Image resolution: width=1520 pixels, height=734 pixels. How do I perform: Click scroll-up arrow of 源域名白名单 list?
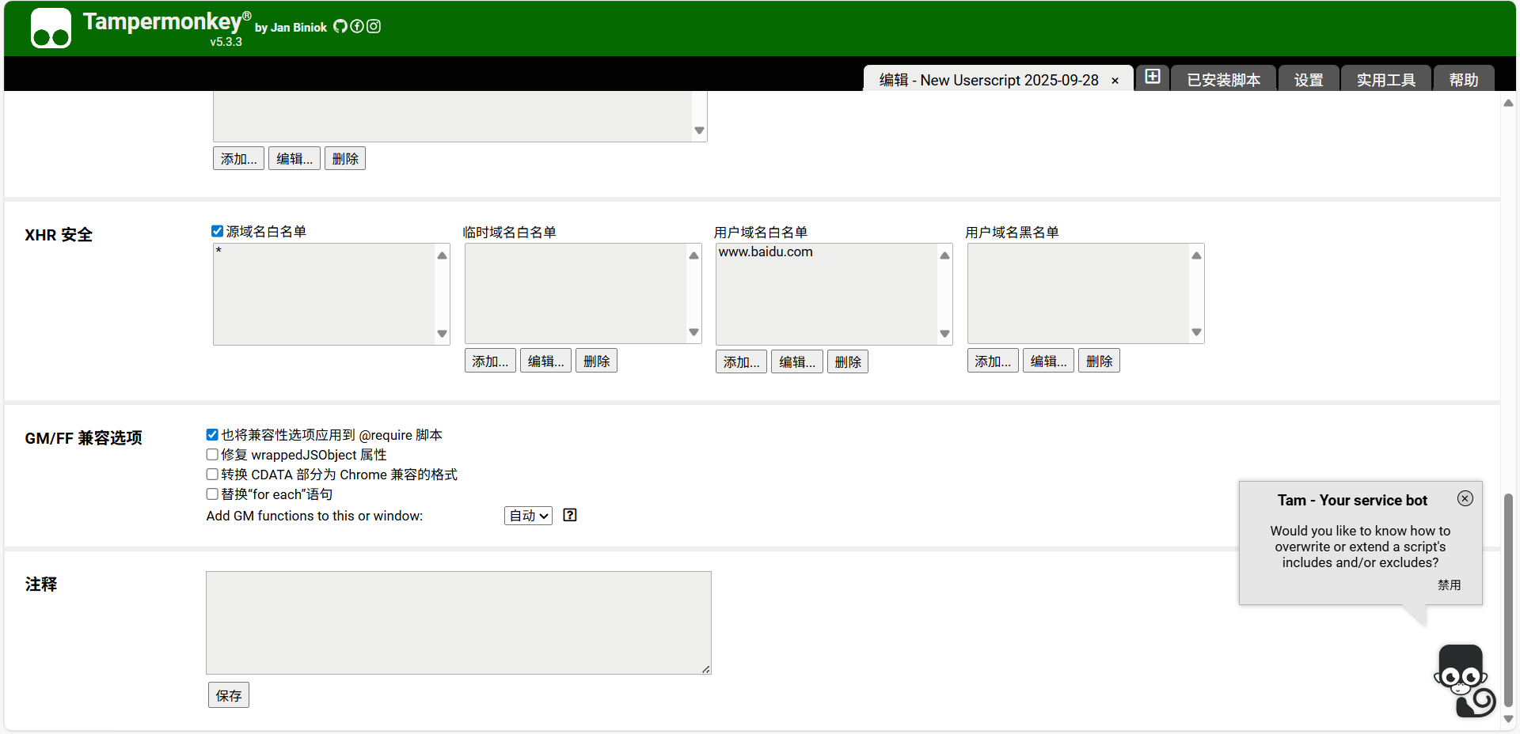[x=442, y=255]
